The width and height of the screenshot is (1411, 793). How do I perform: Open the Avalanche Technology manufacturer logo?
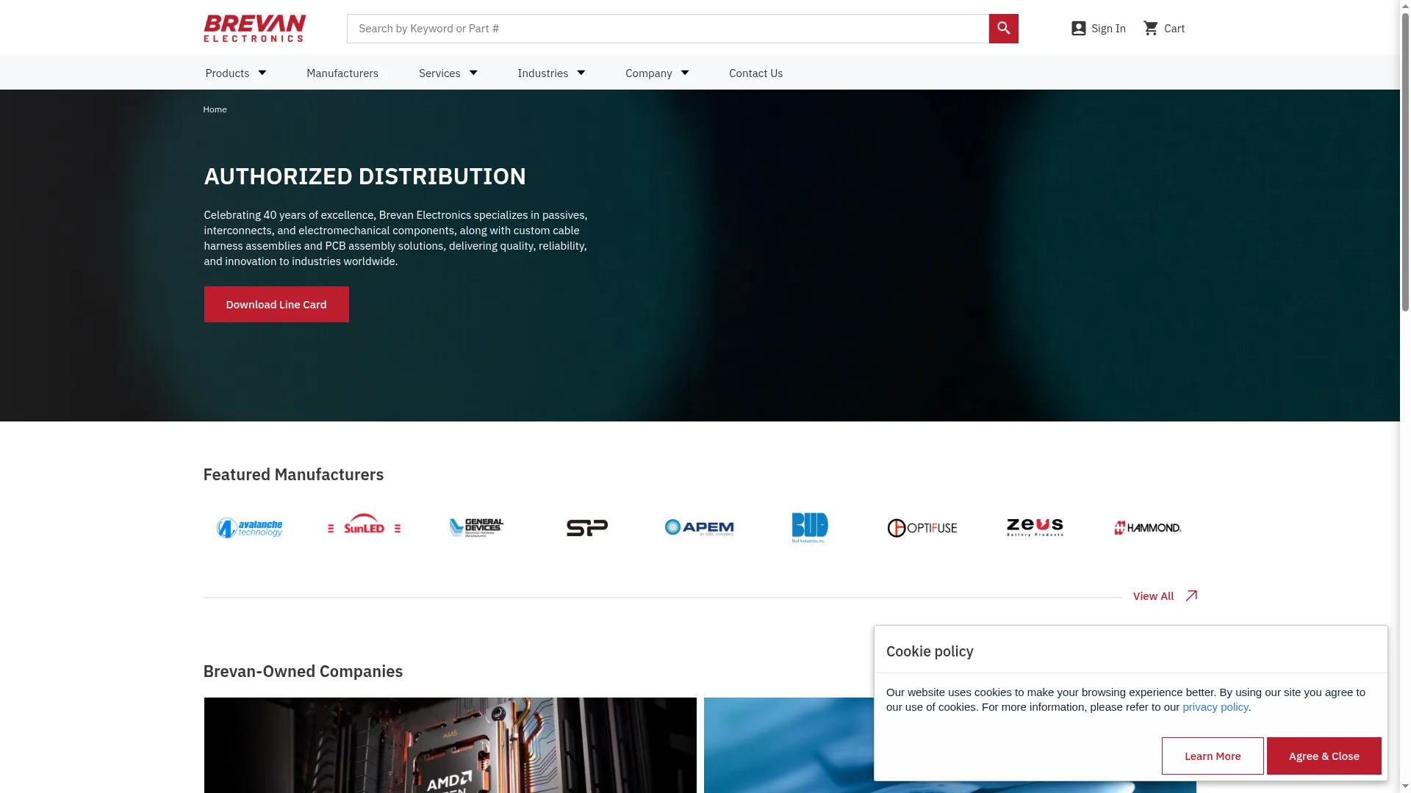pyautogui.click(x=250, y=528)
